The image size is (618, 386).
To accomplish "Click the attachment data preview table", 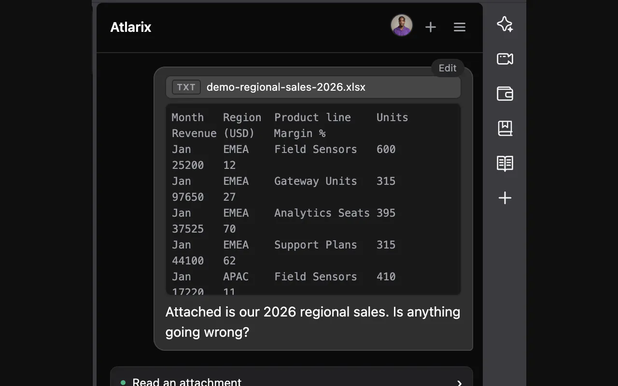I will [x=313, y=199].
